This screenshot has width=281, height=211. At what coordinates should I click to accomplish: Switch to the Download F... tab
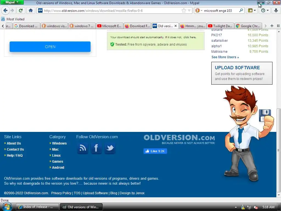[137, 26]
